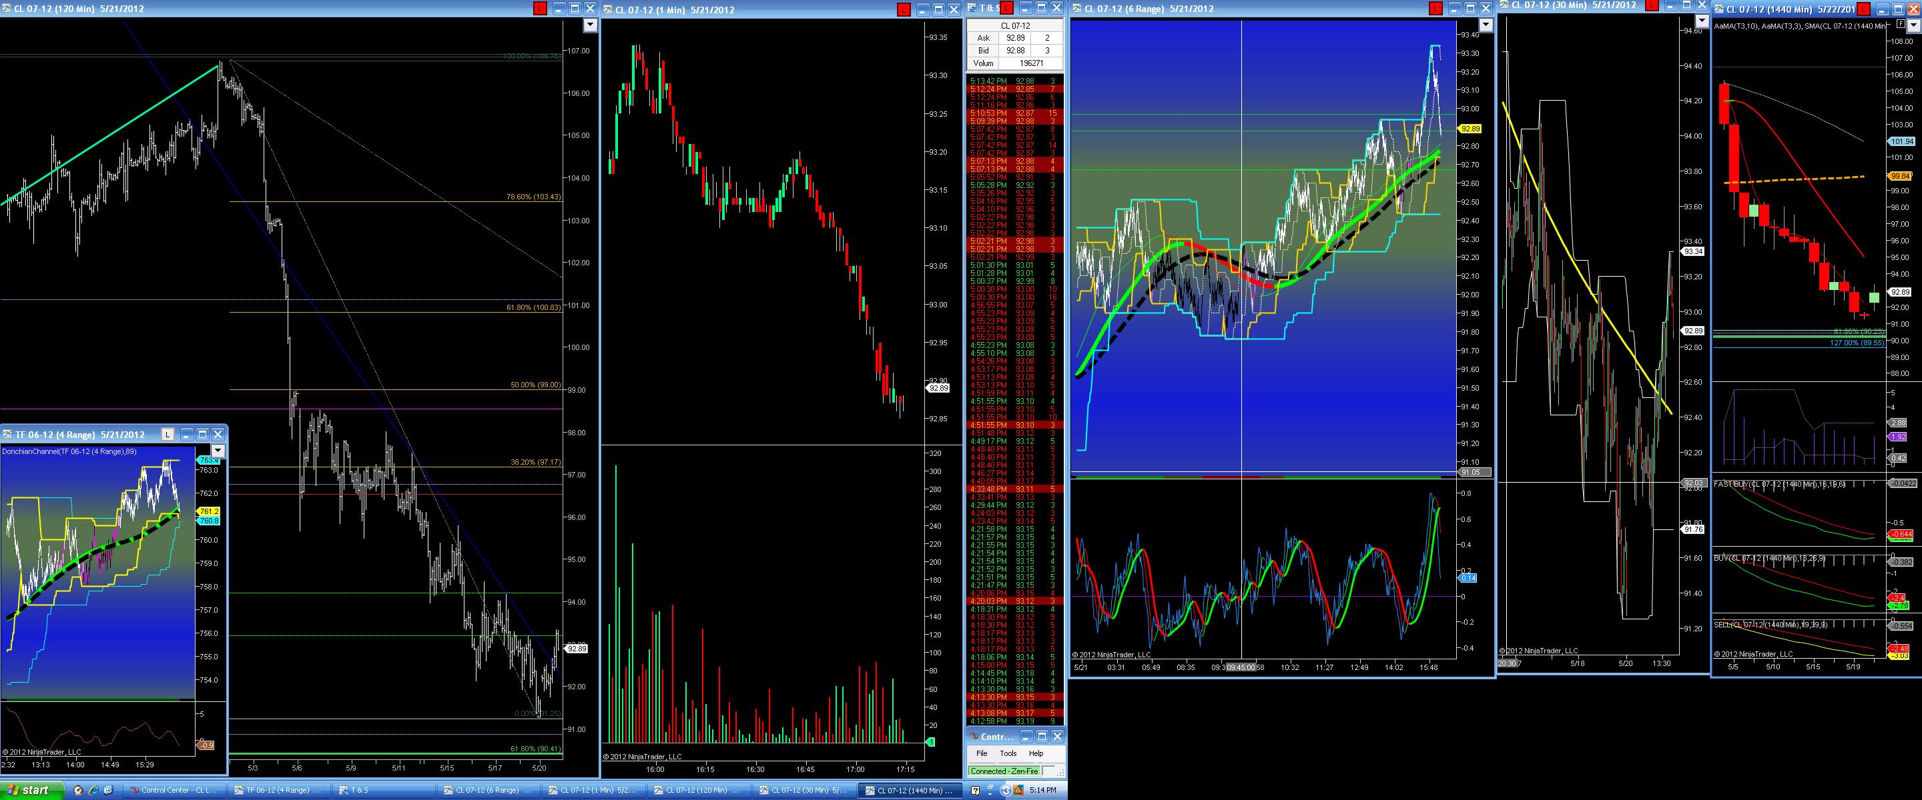This screenshot has height=800, width=1922.
Task: Click the warning tray icon next to the clock
Action: [x=1018, y=790]
